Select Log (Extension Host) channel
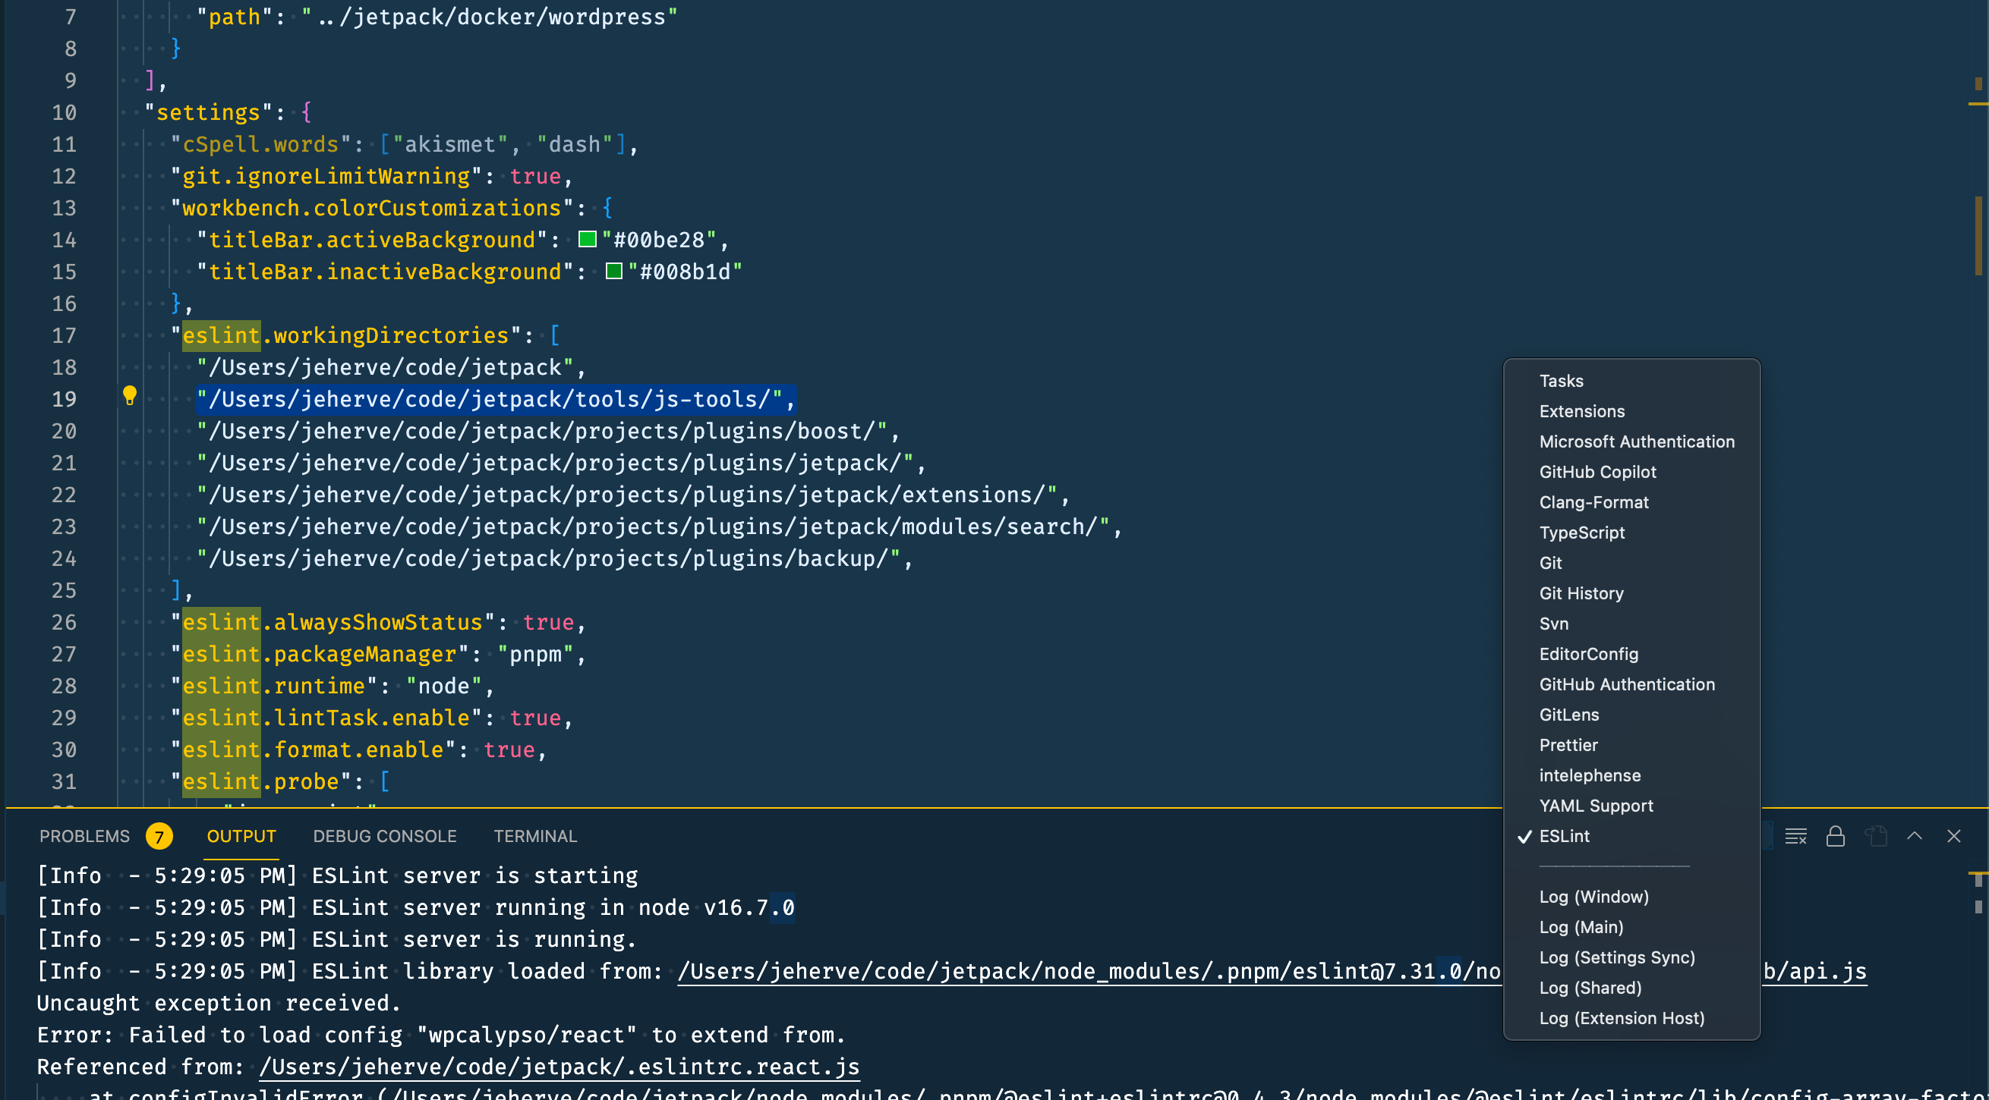 point(1622,1018)
